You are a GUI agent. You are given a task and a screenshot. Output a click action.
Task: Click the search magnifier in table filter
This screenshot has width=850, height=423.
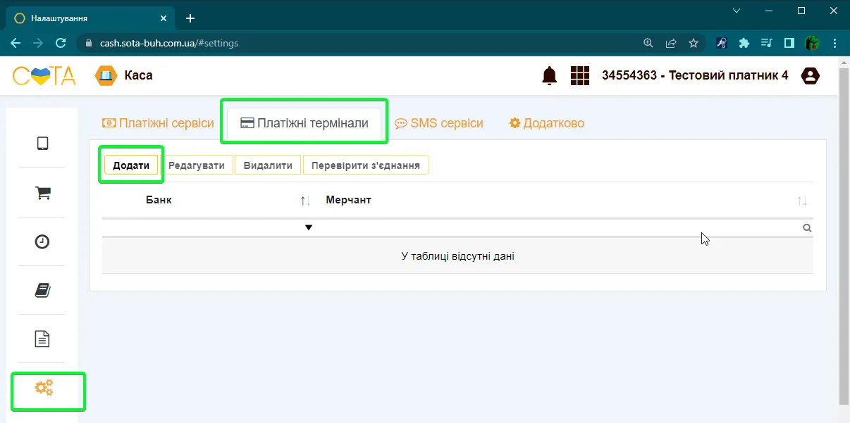click(x=807, y=228)
